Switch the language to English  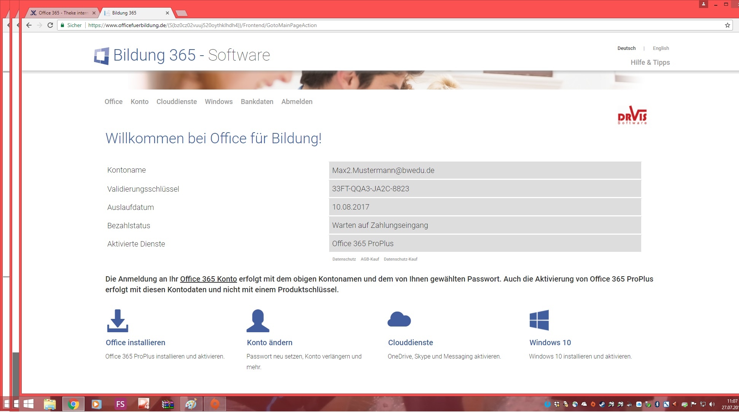tap(661, 48)
